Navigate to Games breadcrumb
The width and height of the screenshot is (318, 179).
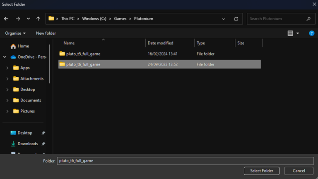click(120, 19)
